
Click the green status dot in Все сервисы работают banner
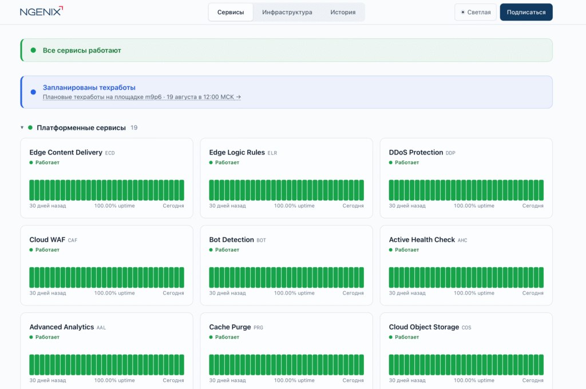click(x=33, y=50)
